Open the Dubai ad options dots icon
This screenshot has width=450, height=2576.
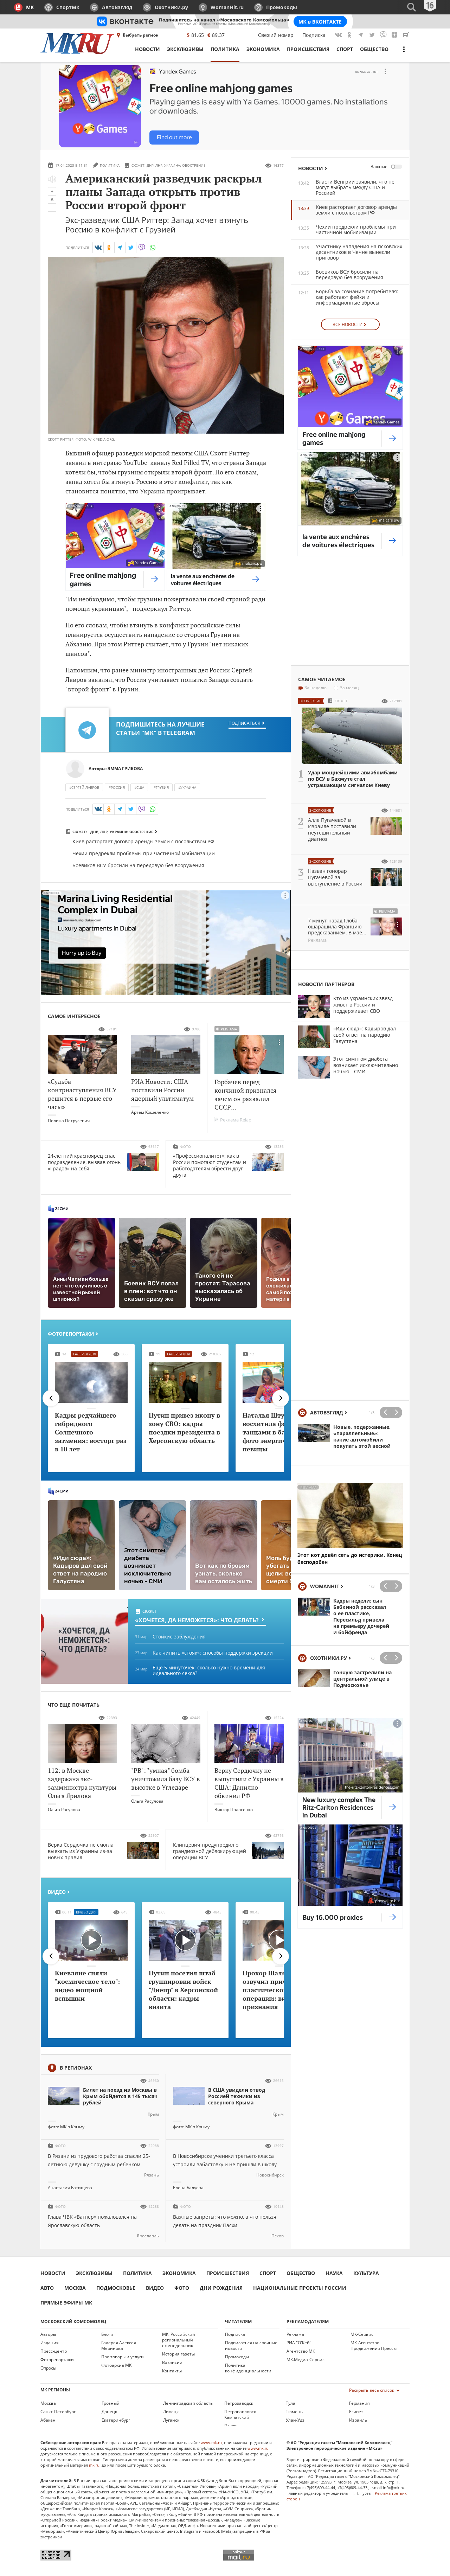coord(285,896)
